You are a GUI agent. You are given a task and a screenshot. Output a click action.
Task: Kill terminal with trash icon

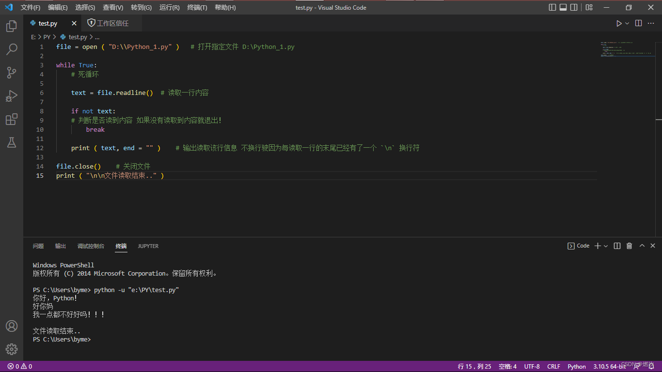(630, 246)
